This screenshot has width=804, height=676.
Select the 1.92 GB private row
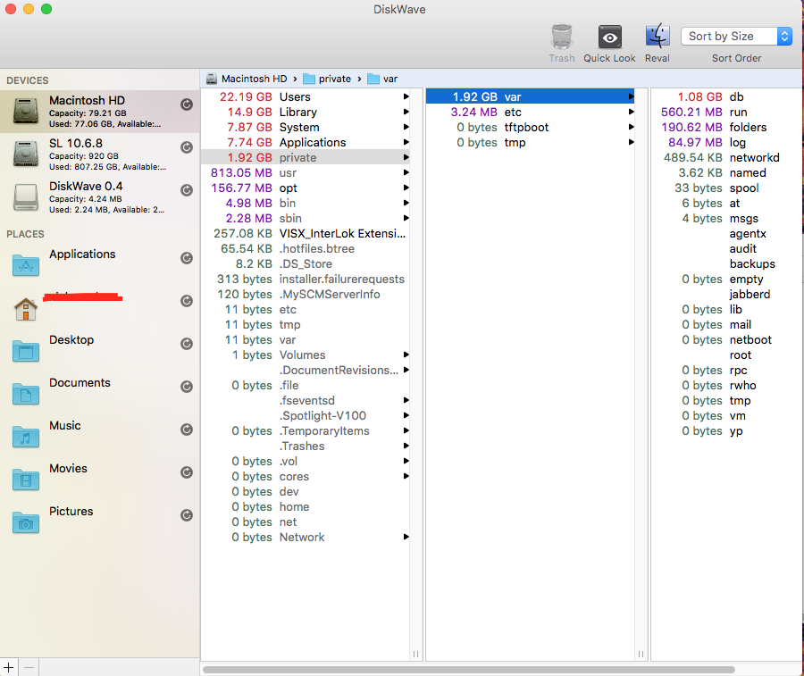(x=306, y=157)
